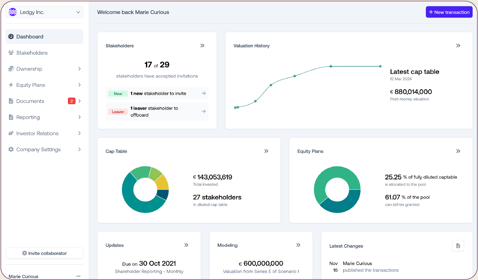Expand the Ownership submenu chevron

tap(79, 69)
